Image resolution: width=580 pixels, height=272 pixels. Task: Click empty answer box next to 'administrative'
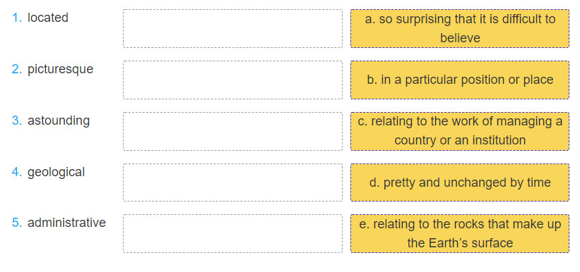(232, 233)
